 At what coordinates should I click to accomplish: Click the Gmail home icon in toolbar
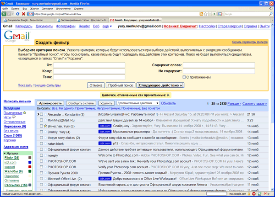(x=31, y=14)
